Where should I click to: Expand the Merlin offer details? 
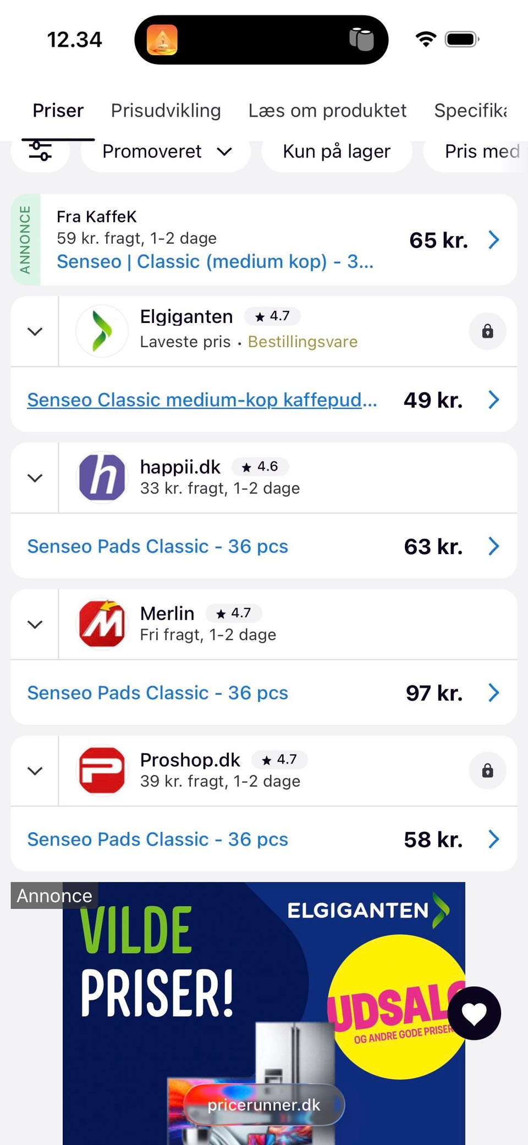[x=35, y=624]
